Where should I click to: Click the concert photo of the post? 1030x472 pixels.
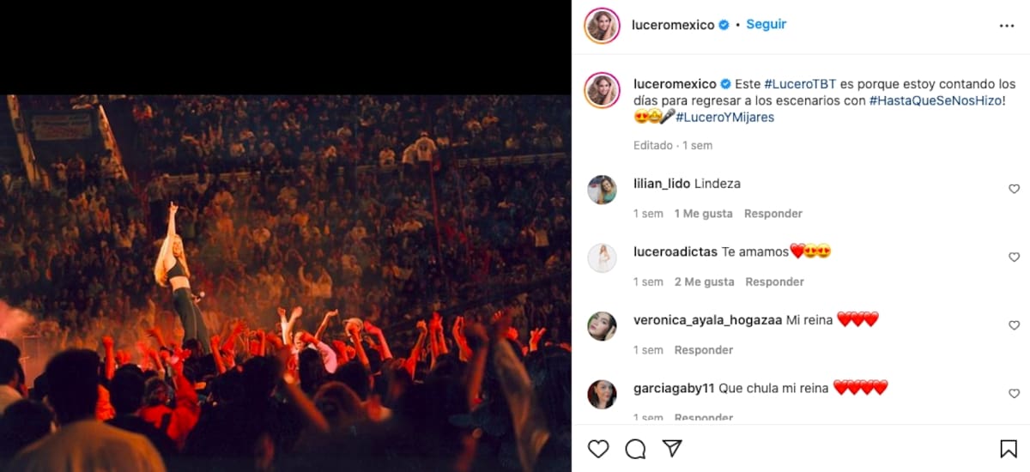point(286,283)
